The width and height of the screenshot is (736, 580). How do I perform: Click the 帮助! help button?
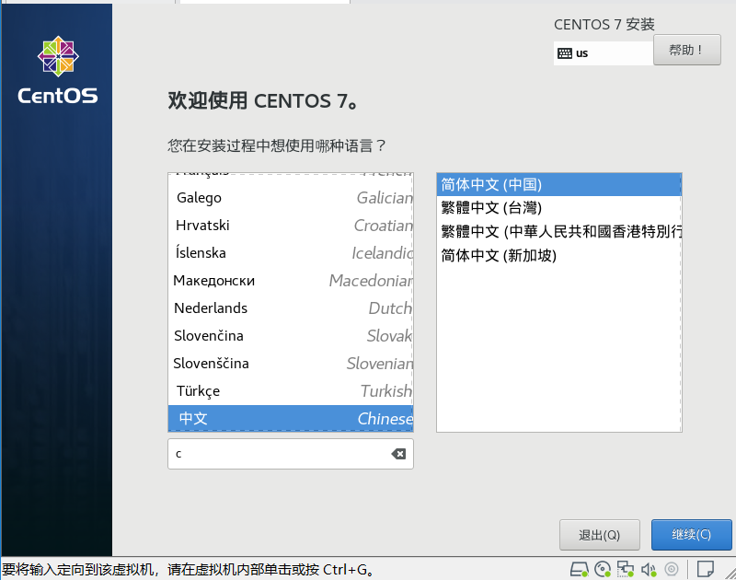pos(686,50)
